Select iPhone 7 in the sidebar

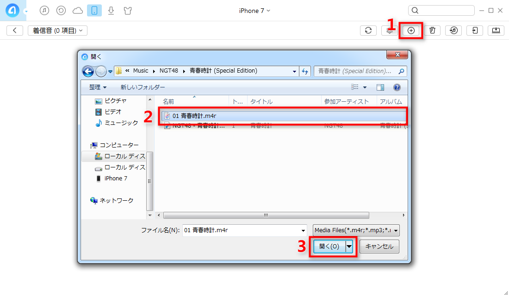tap(112, 179)
